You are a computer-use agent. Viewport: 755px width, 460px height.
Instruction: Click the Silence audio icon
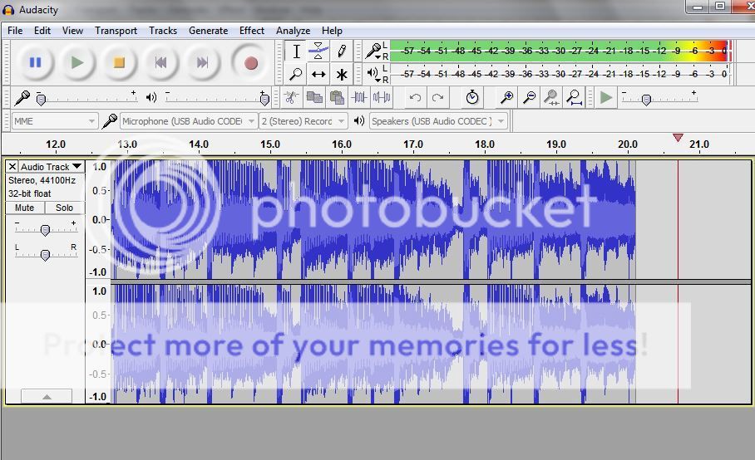(382, 98)
